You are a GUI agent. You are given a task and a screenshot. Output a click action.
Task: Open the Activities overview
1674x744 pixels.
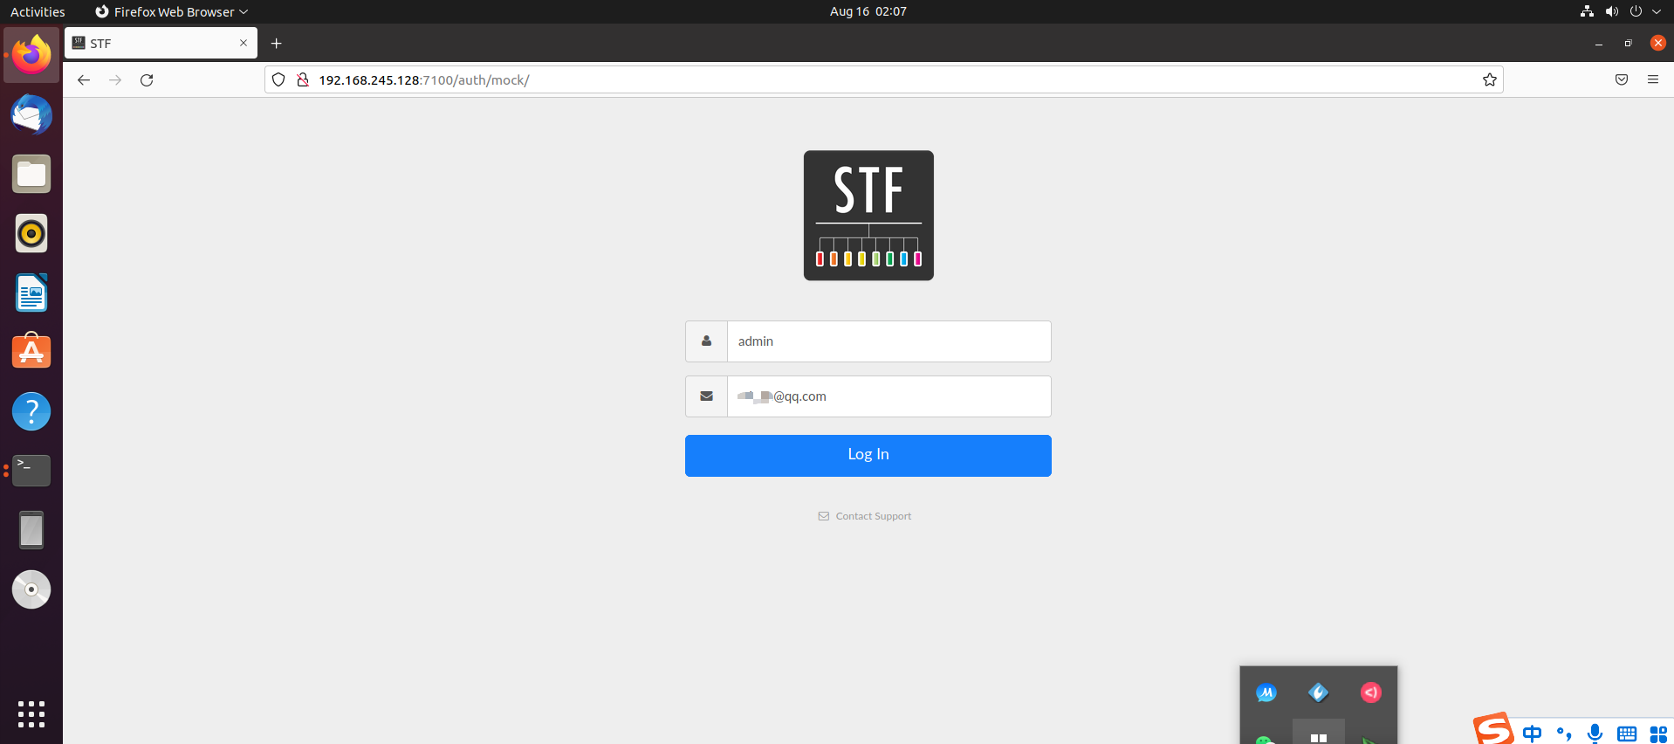coord(38,11)
